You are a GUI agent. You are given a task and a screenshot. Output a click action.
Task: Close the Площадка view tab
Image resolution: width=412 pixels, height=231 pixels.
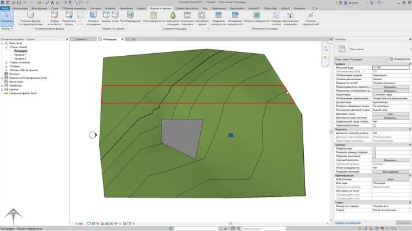pyautogui.click(x=122, y=39)
